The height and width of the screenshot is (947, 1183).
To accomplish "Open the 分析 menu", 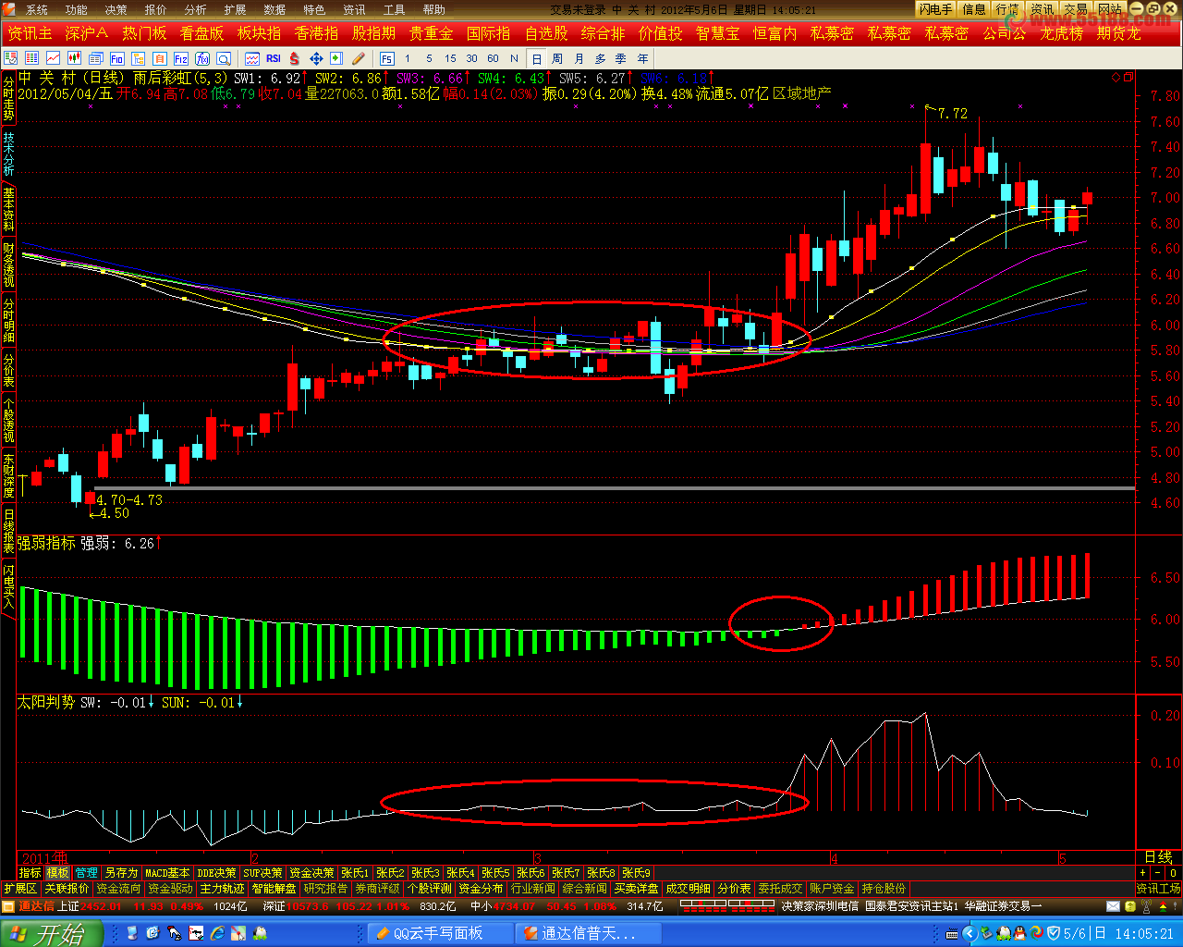I will (195, 10).
